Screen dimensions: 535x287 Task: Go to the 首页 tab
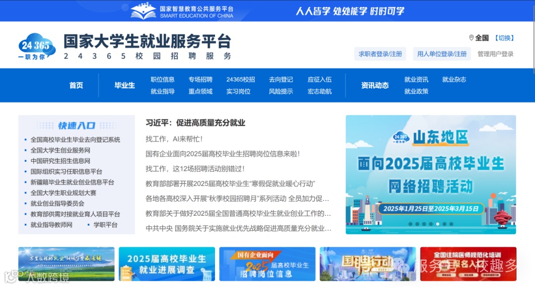[x=76, y=85]
